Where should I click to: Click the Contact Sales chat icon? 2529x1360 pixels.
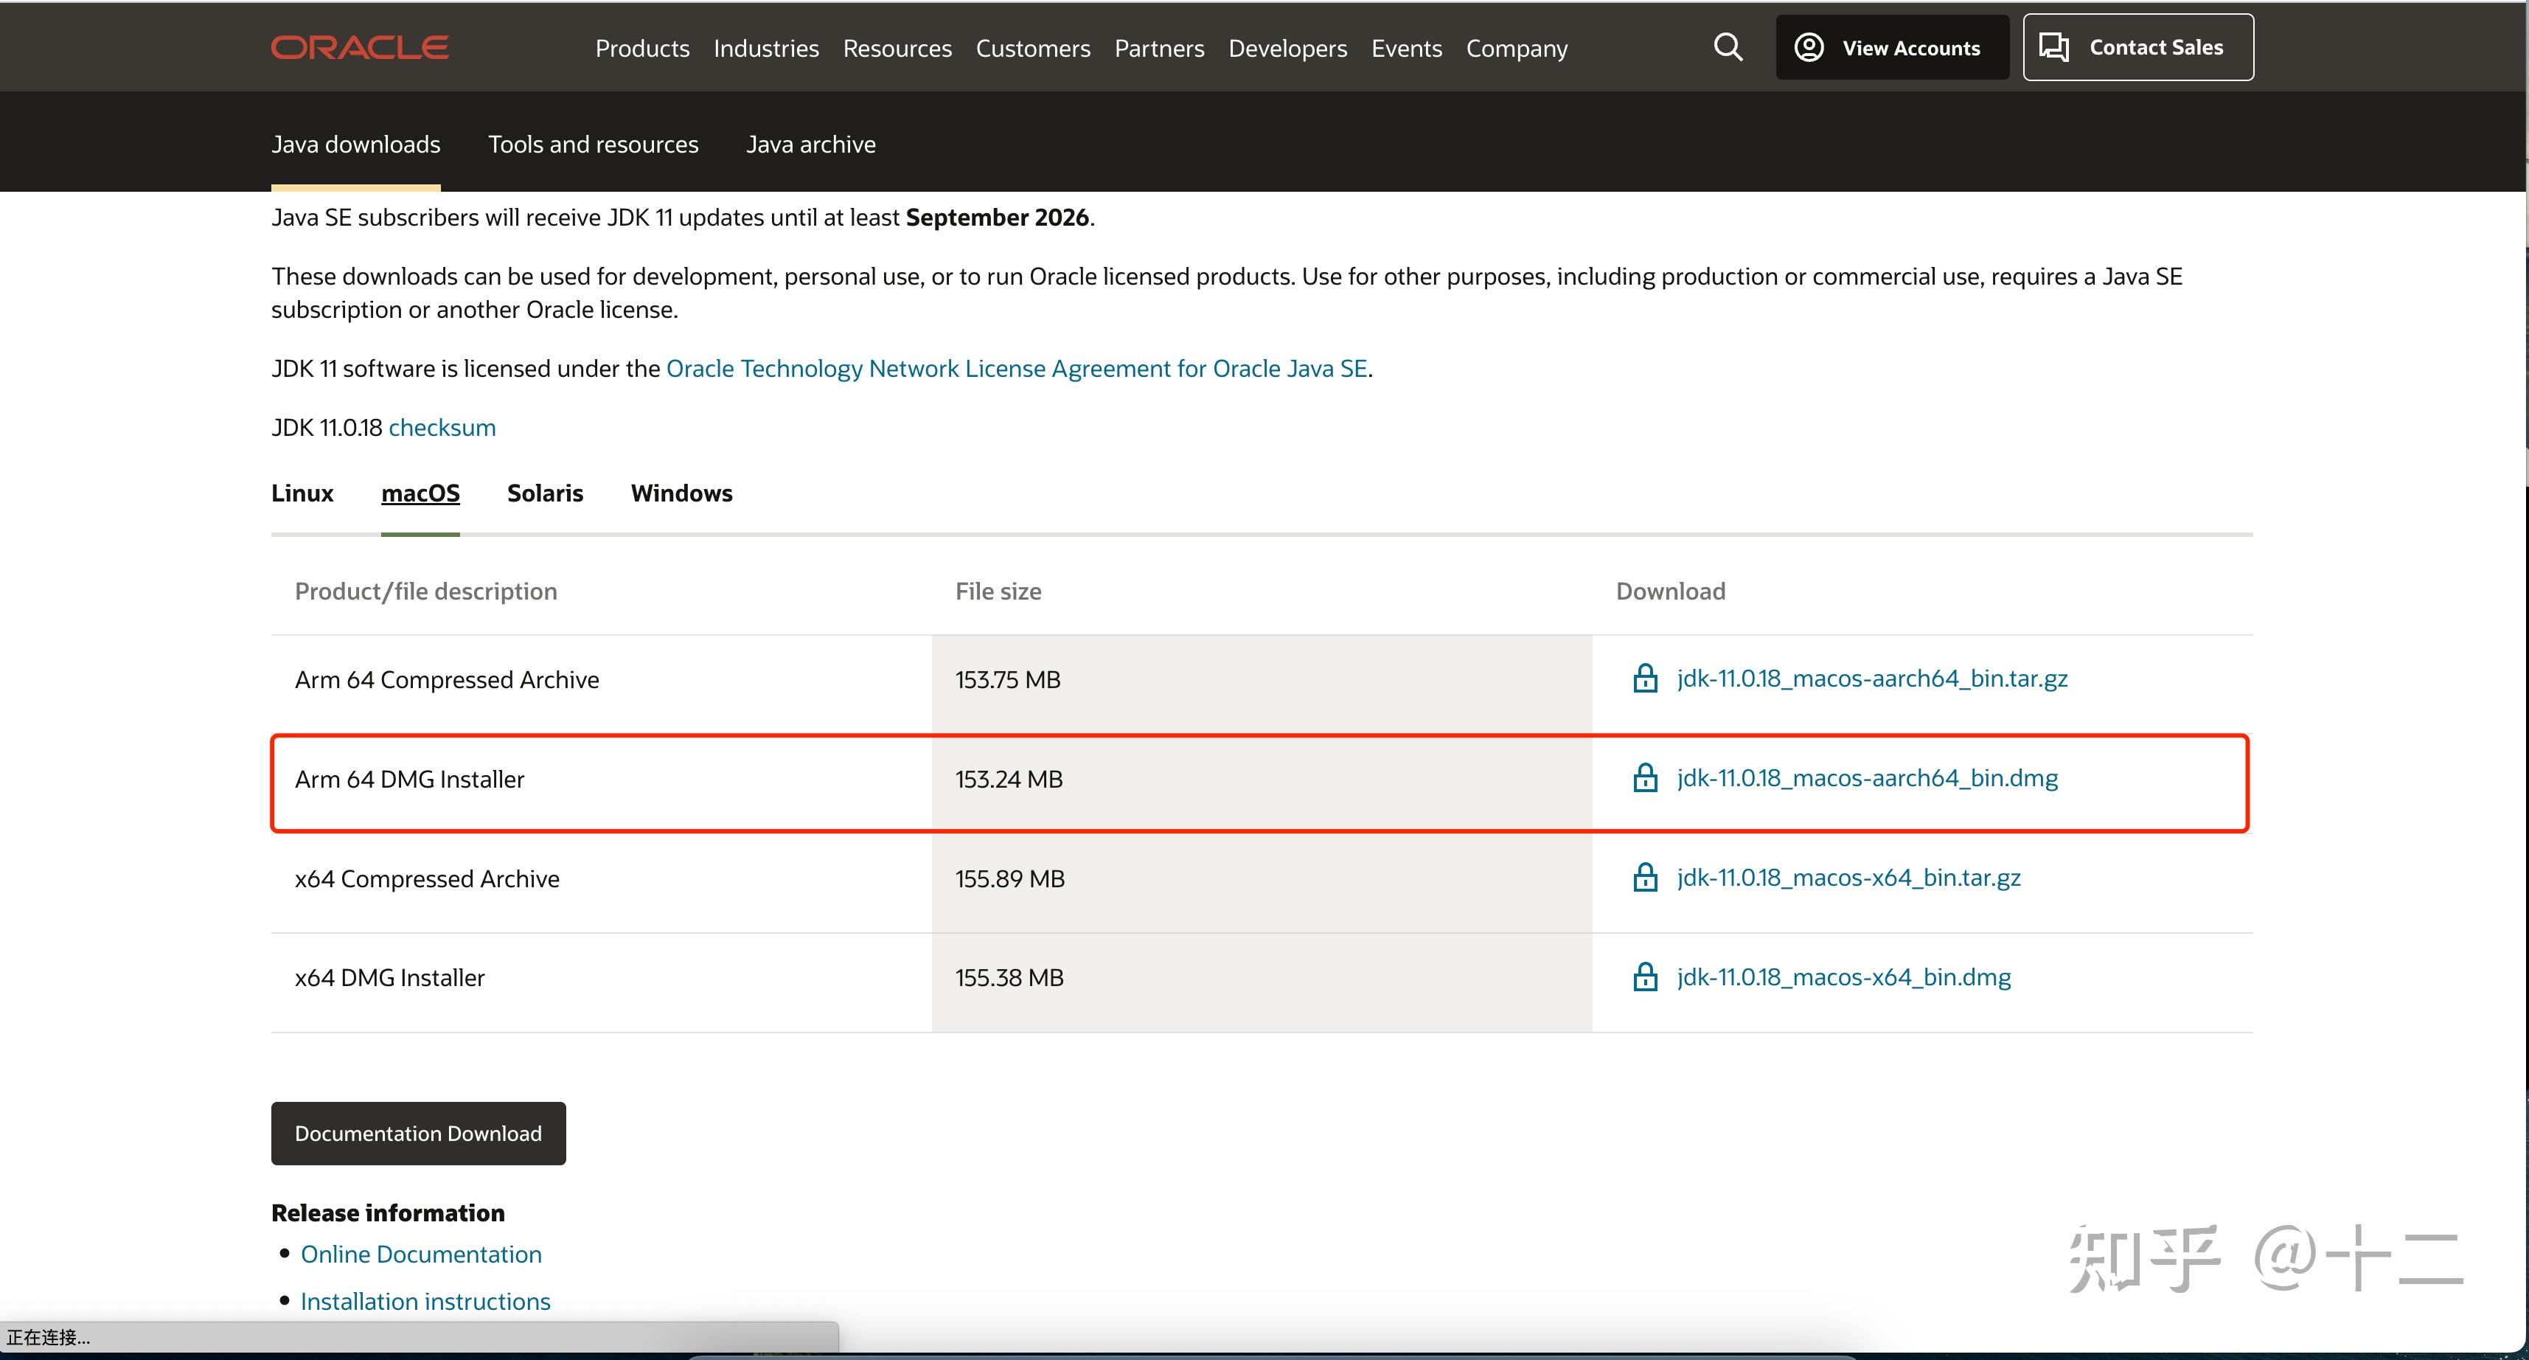[x=2054, y=47]
